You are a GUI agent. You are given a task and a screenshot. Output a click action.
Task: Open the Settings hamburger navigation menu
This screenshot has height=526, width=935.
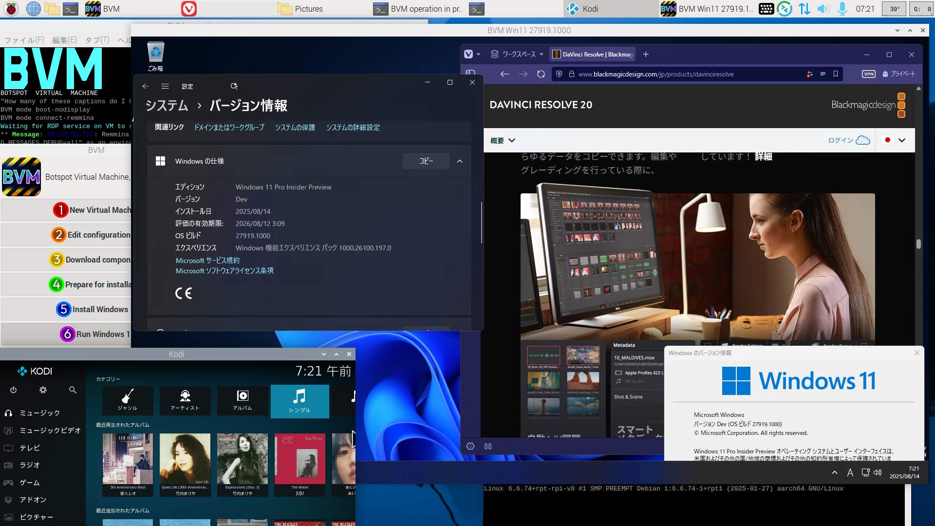(165, 86)
